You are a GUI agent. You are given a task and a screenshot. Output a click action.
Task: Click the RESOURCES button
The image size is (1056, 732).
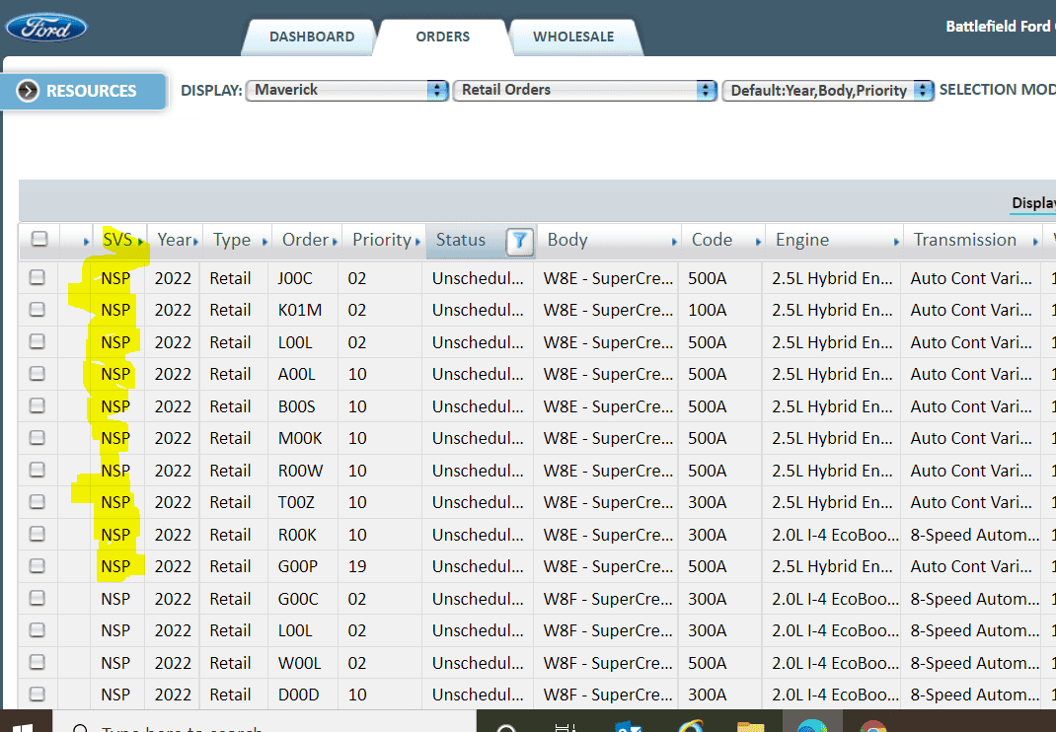[84, 91]
